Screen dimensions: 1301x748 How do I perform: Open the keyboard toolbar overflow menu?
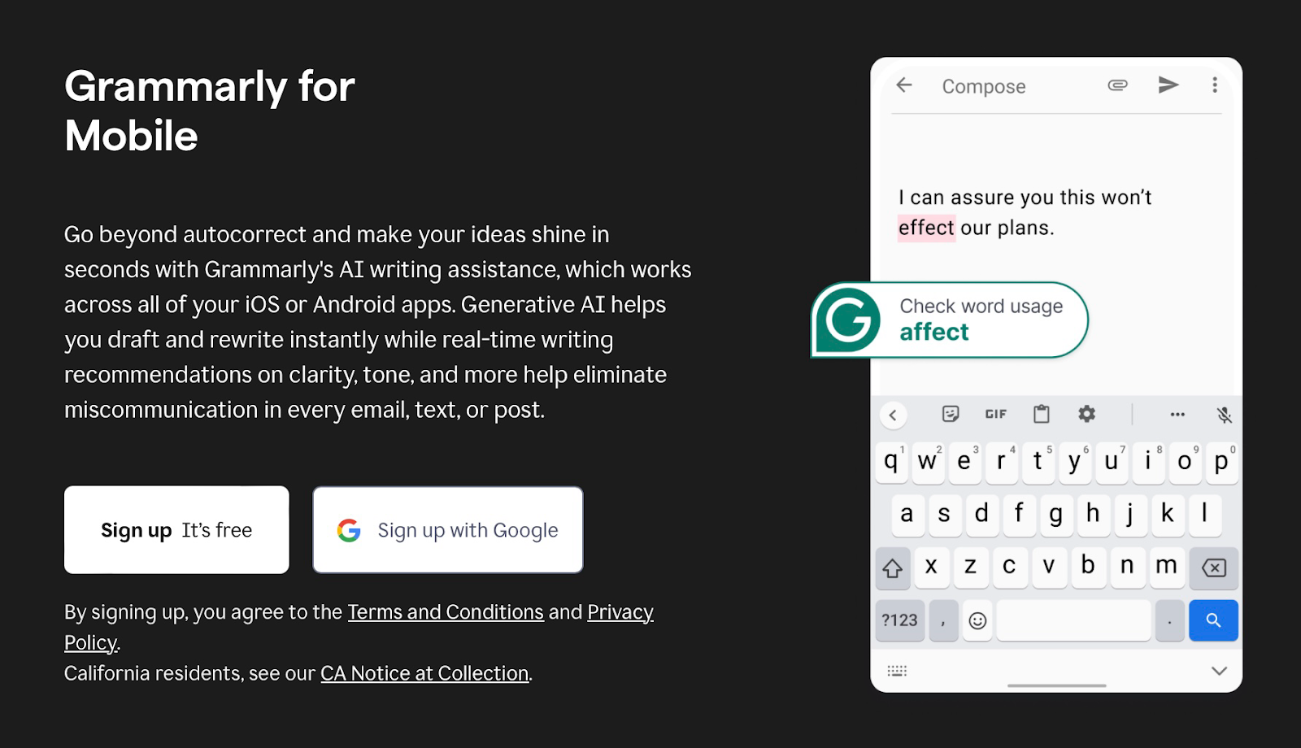(1177, 414)
